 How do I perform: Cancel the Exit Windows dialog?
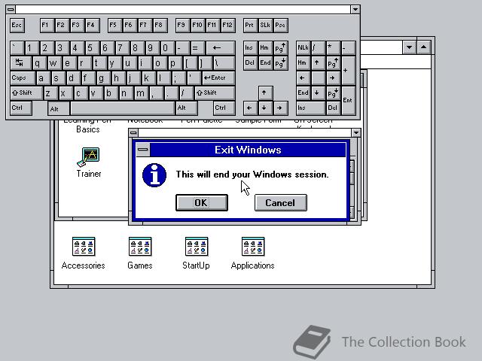[281, 202]
